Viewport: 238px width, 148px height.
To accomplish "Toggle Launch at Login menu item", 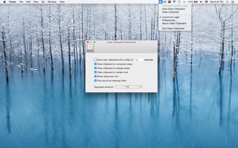I will coord(171,17).
